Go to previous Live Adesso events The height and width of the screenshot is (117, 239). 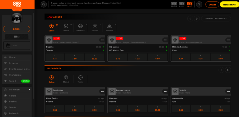pyautogui.click(x=190, y=19)
